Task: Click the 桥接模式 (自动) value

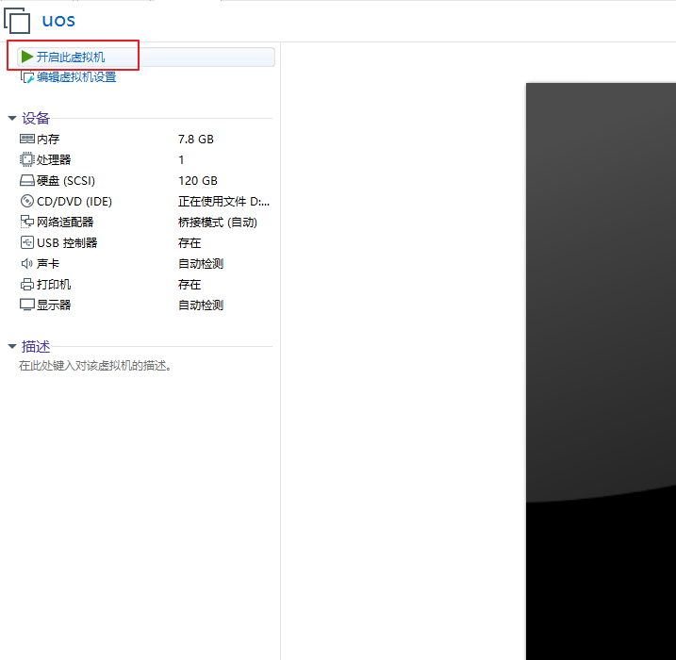Action: pos(218,222)
